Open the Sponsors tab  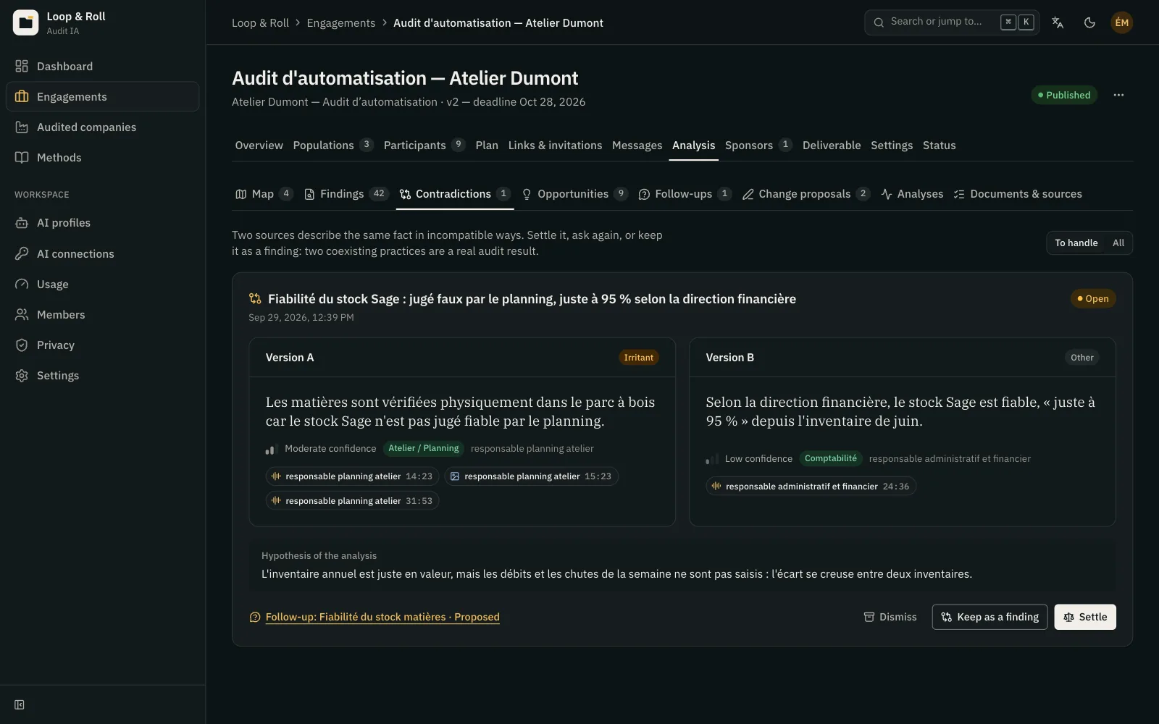758,146
